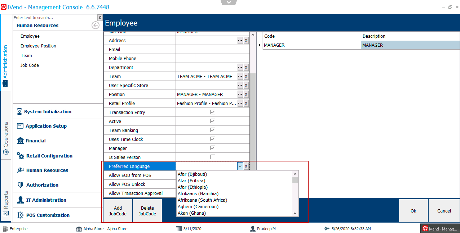Open Employee Position menu item

point(38,46)
